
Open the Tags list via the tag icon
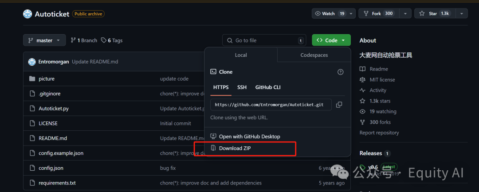(x=104, y=40)
